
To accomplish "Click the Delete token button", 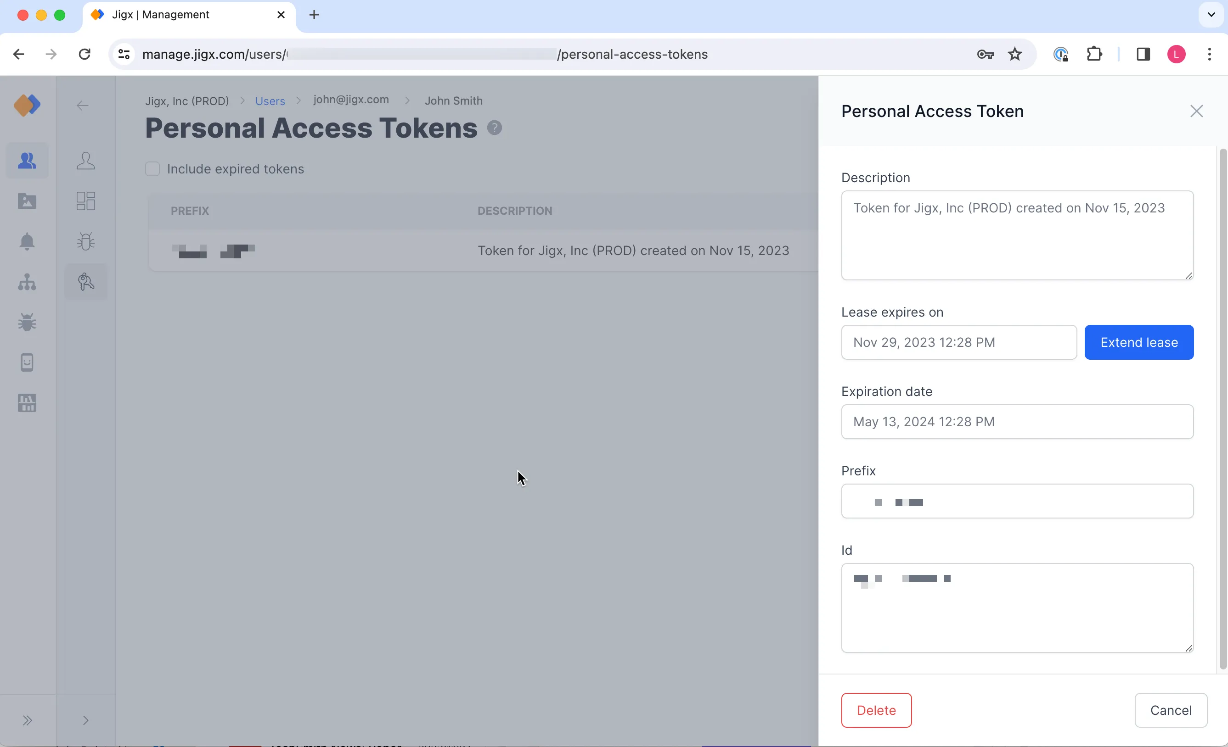I will tap(876, 709).
